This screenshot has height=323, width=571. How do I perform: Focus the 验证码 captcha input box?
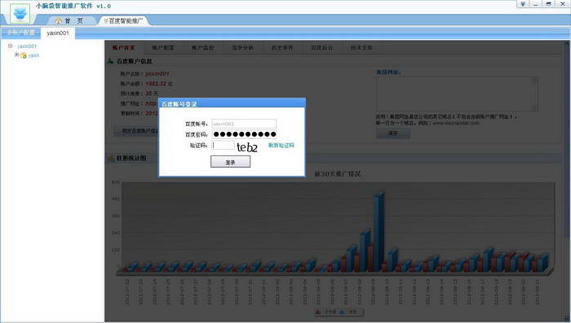(223, 145)
